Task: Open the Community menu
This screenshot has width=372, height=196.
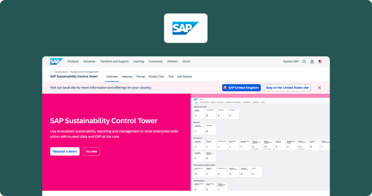Action: point(155,61)
